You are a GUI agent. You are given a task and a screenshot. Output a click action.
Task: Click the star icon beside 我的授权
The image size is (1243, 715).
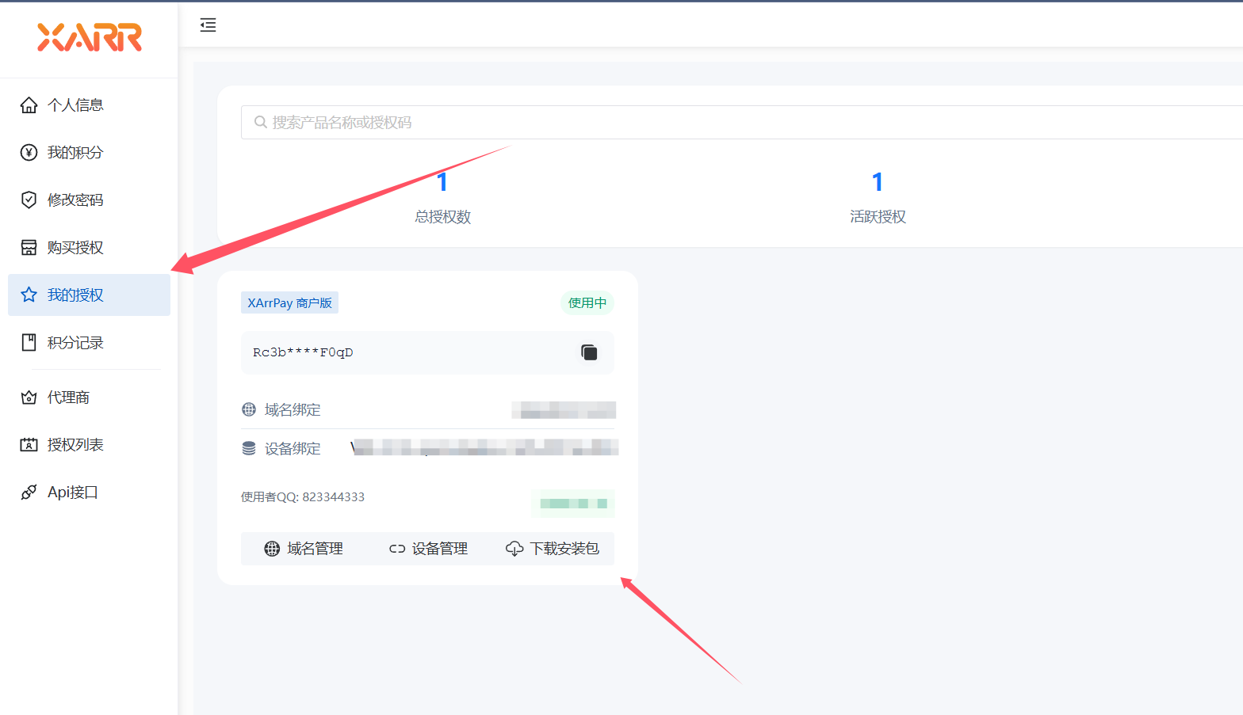29,295
